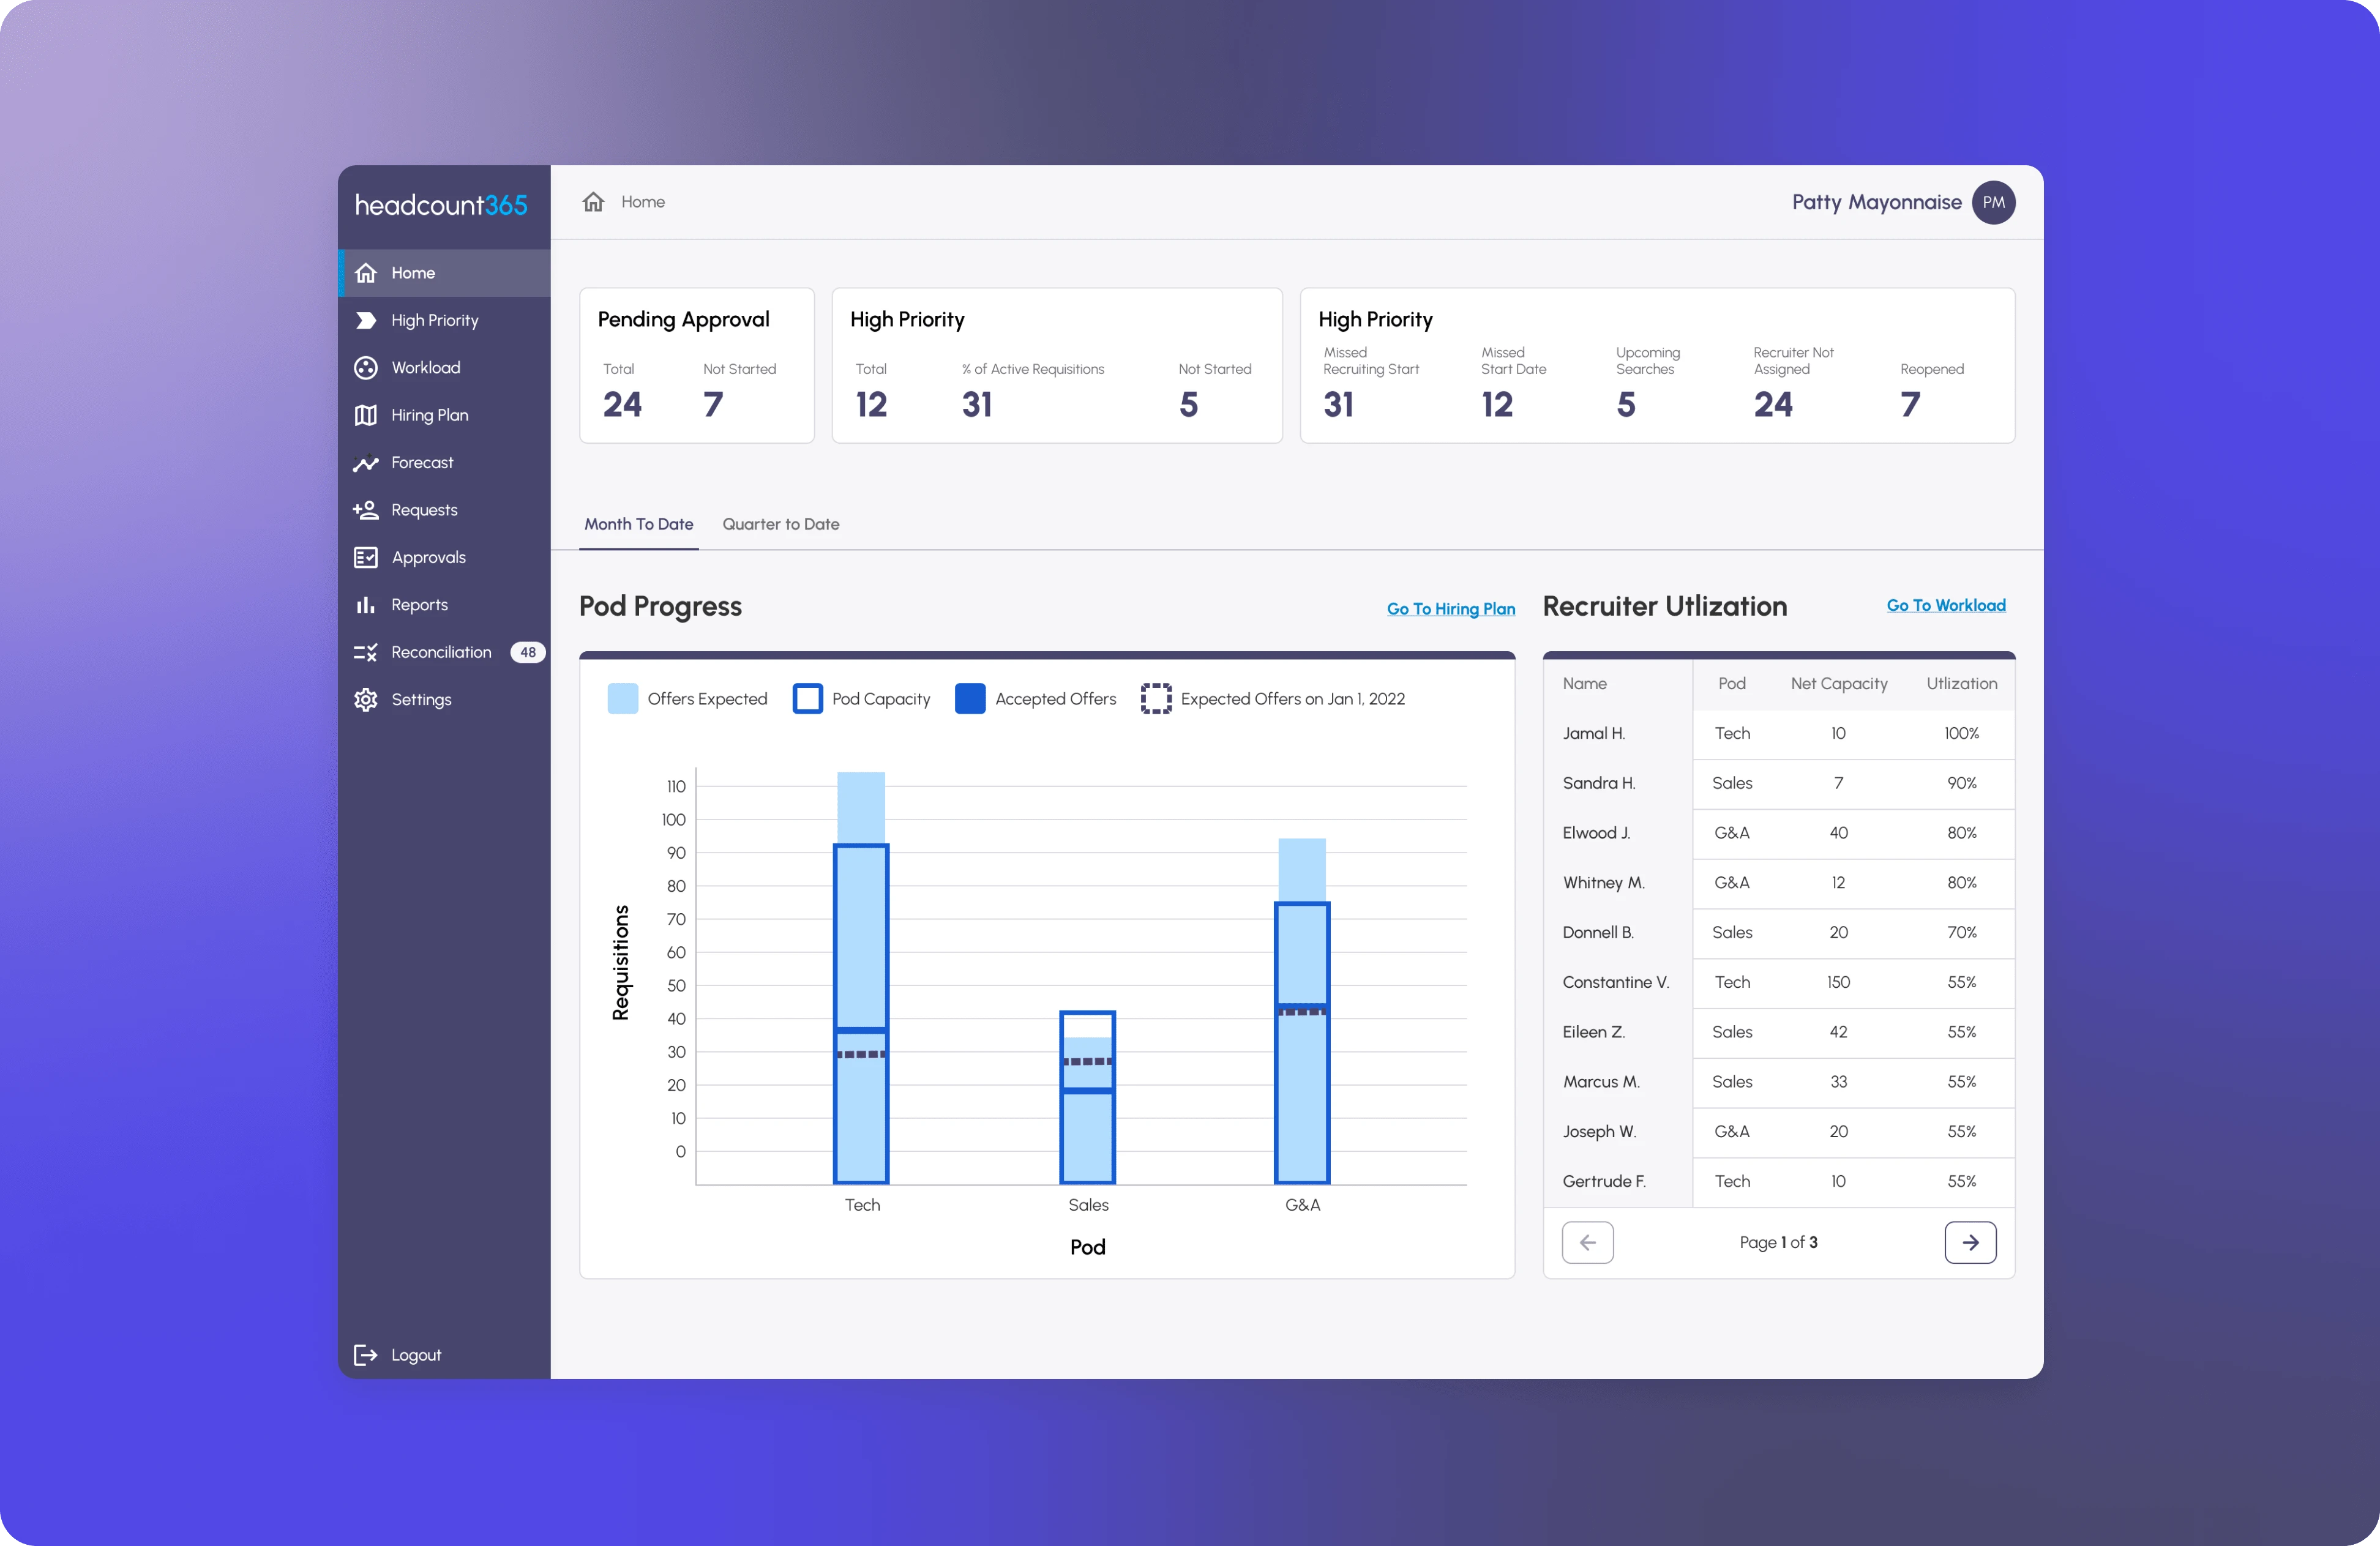
Task: Click the Settings gear icon
Action: [x=366, y=700]
